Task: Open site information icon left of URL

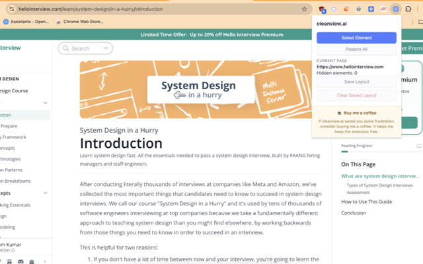Action: (x=12, y=9)
